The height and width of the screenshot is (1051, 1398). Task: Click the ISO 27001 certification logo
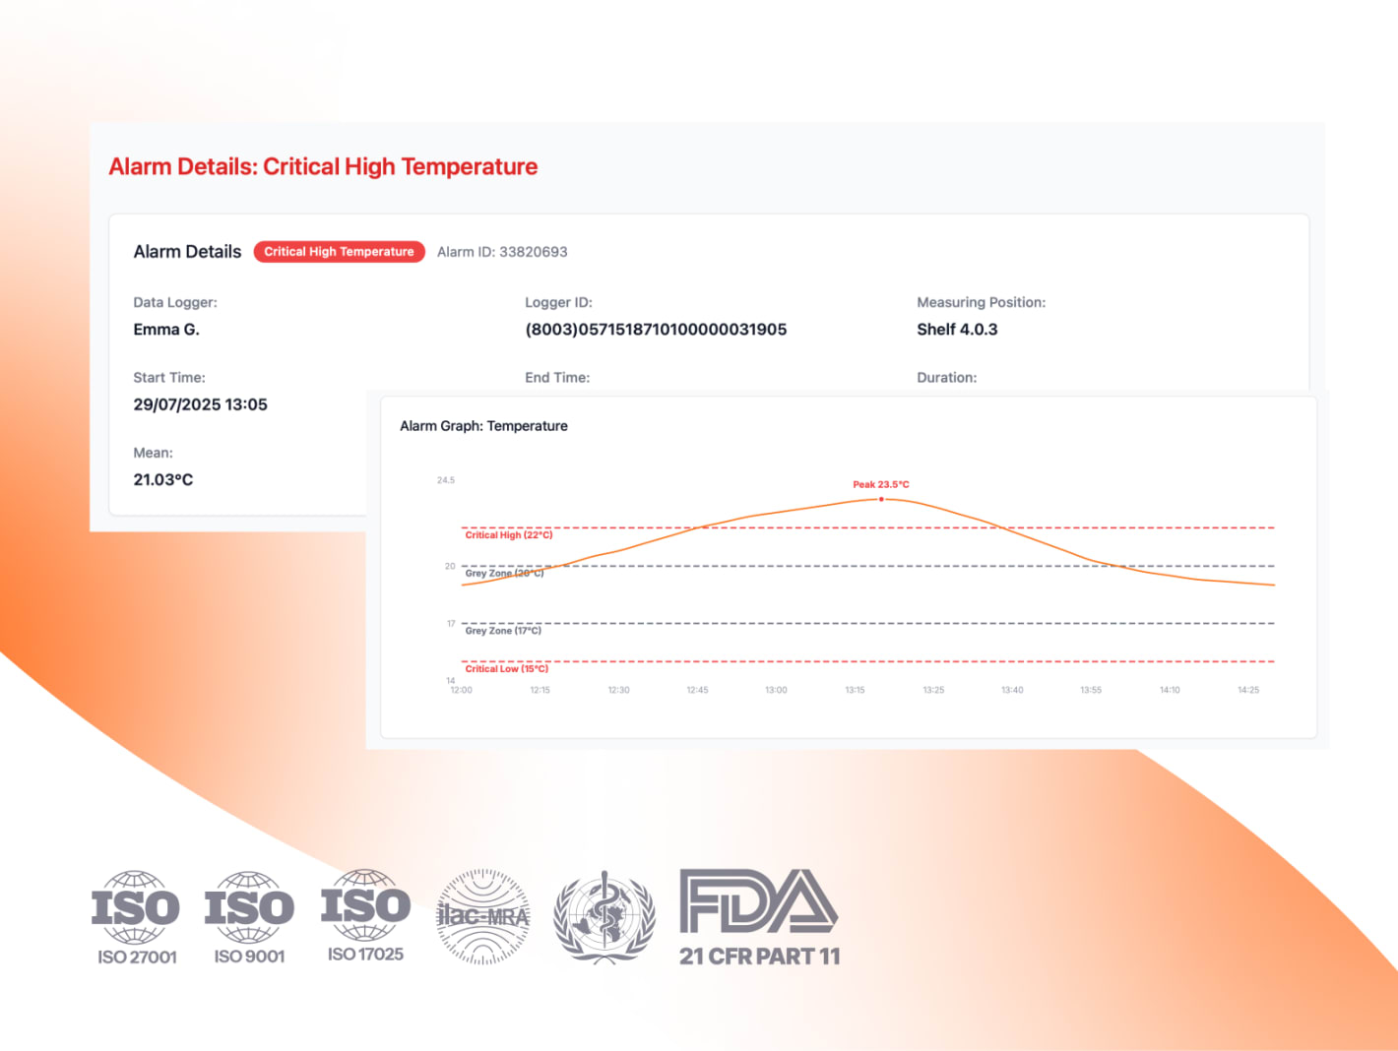click(x=136, y=917)
